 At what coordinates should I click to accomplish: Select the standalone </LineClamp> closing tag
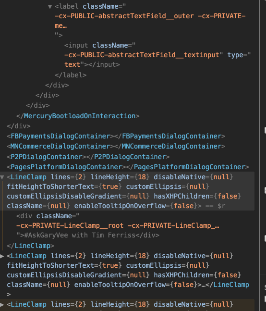click(31, 246)
